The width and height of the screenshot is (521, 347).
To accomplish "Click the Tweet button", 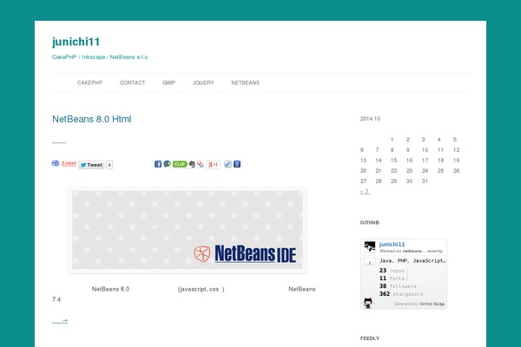I will click(x=91, y=165).
